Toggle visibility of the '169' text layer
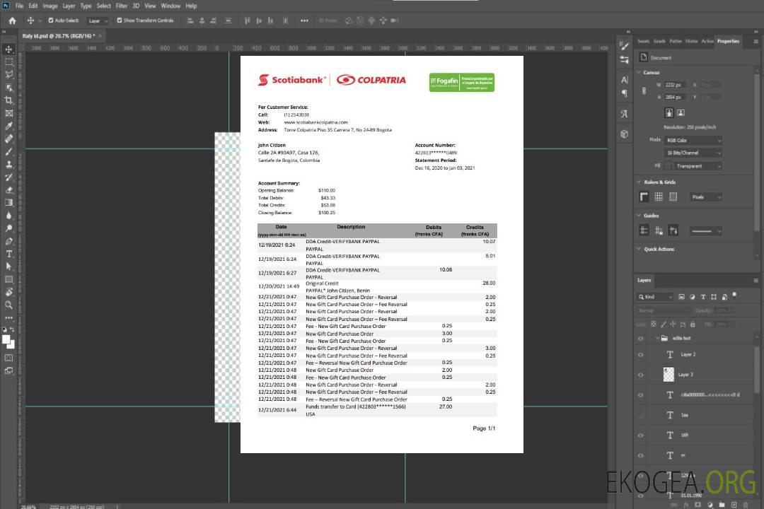764x509 pixels. [641, 435]
